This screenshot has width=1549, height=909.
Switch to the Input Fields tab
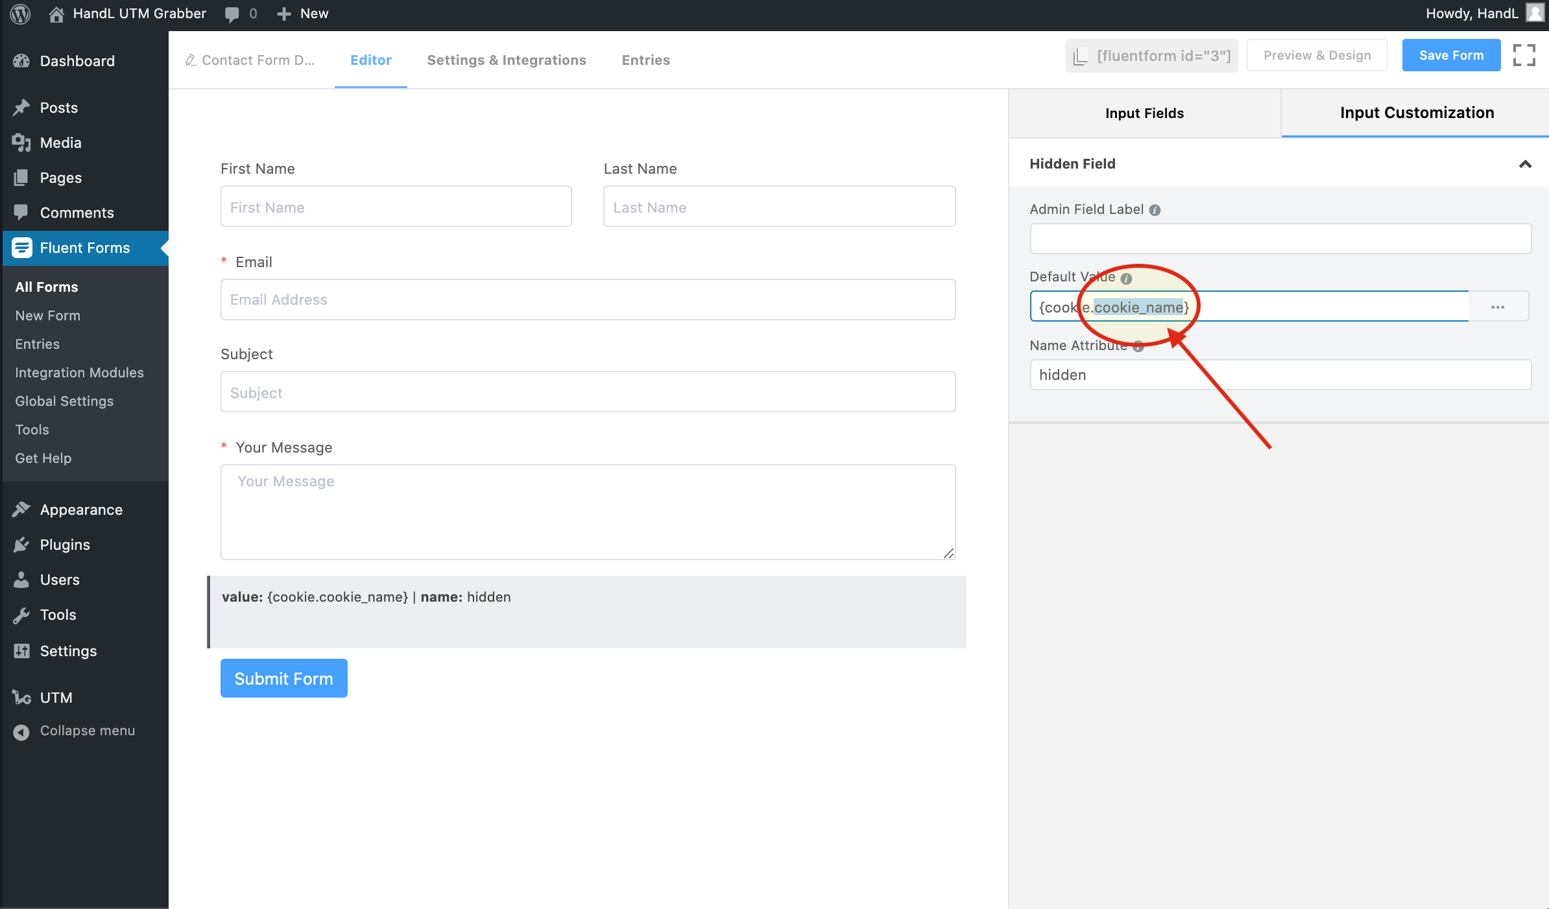click(x=1146, y=113)
